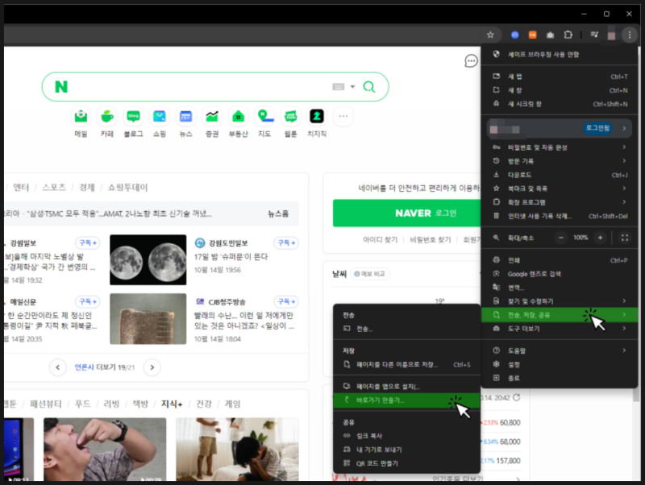Click inside the Naver search input field

[202, 87]
